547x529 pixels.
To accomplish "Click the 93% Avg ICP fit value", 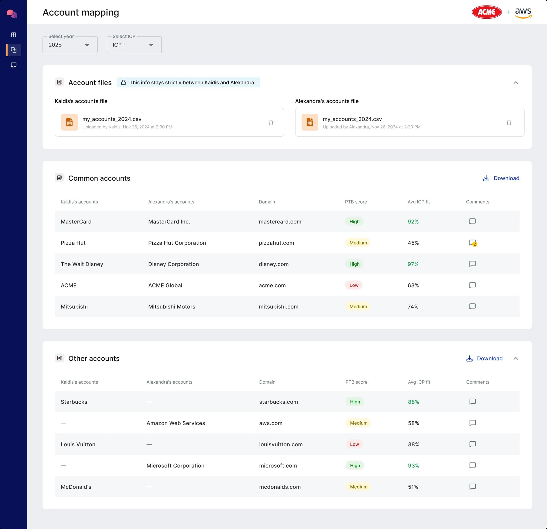I will (414, 465).
